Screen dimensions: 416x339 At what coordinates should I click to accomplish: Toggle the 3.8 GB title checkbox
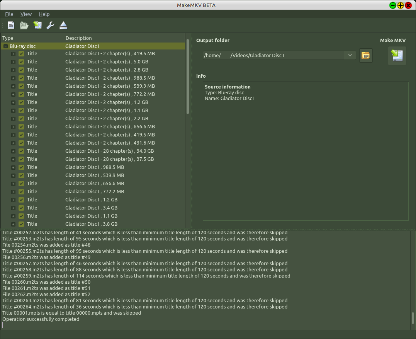(x=21, y=224)
